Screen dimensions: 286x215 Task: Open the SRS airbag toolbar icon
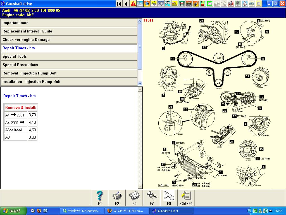pos(230,3)
